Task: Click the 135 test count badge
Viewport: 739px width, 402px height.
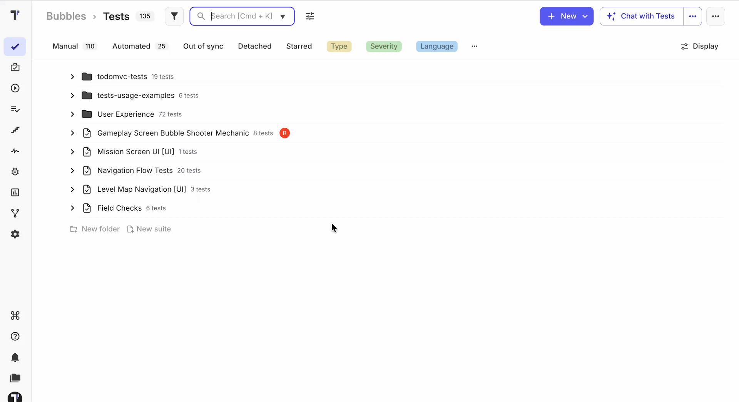Action: click(145, 16)
